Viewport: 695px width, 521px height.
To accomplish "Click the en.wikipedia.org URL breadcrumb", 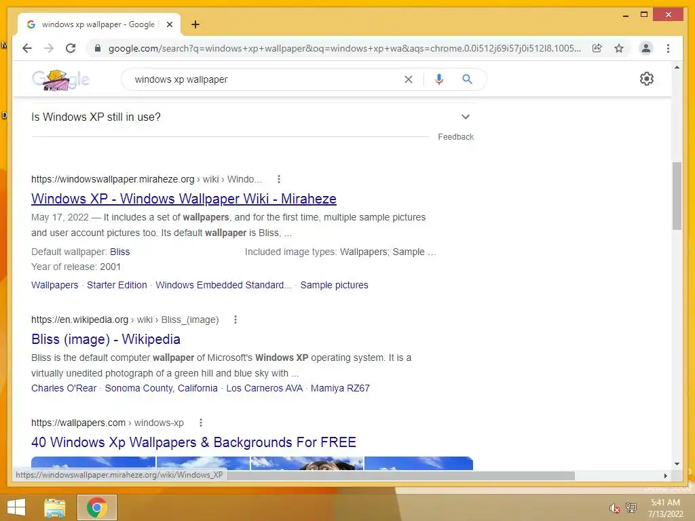I will click(125, 320).
